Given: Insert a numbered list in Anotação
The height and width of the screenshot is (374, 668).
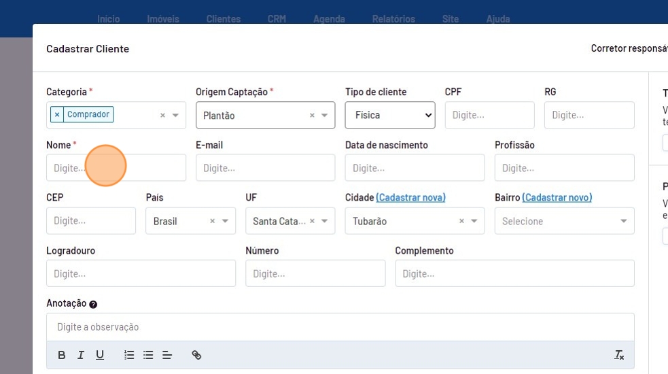Looking at the screenshot, I should 129,355.
